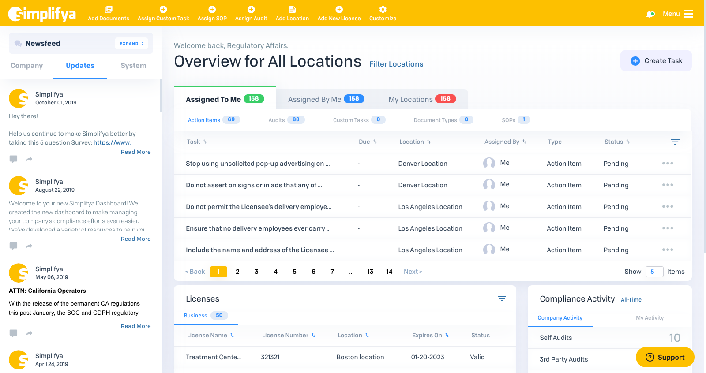Open the Document Types sub-tab
This screenshot has height=373, width=706.
click(x=443, y=120)
